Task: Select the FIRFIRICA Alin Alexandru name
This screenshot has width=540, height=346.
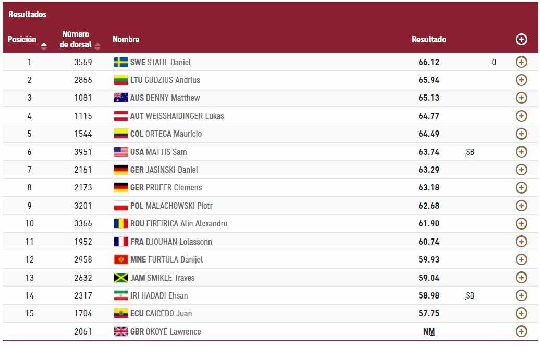Action: tap(187, 223)
